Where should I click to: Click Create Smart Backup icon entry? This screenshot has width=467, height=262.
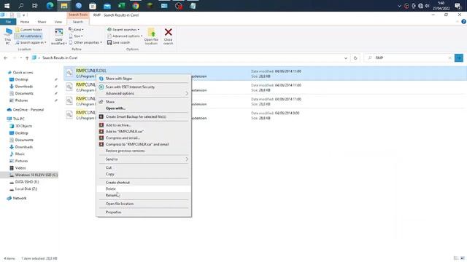click(x=101, y=116)
